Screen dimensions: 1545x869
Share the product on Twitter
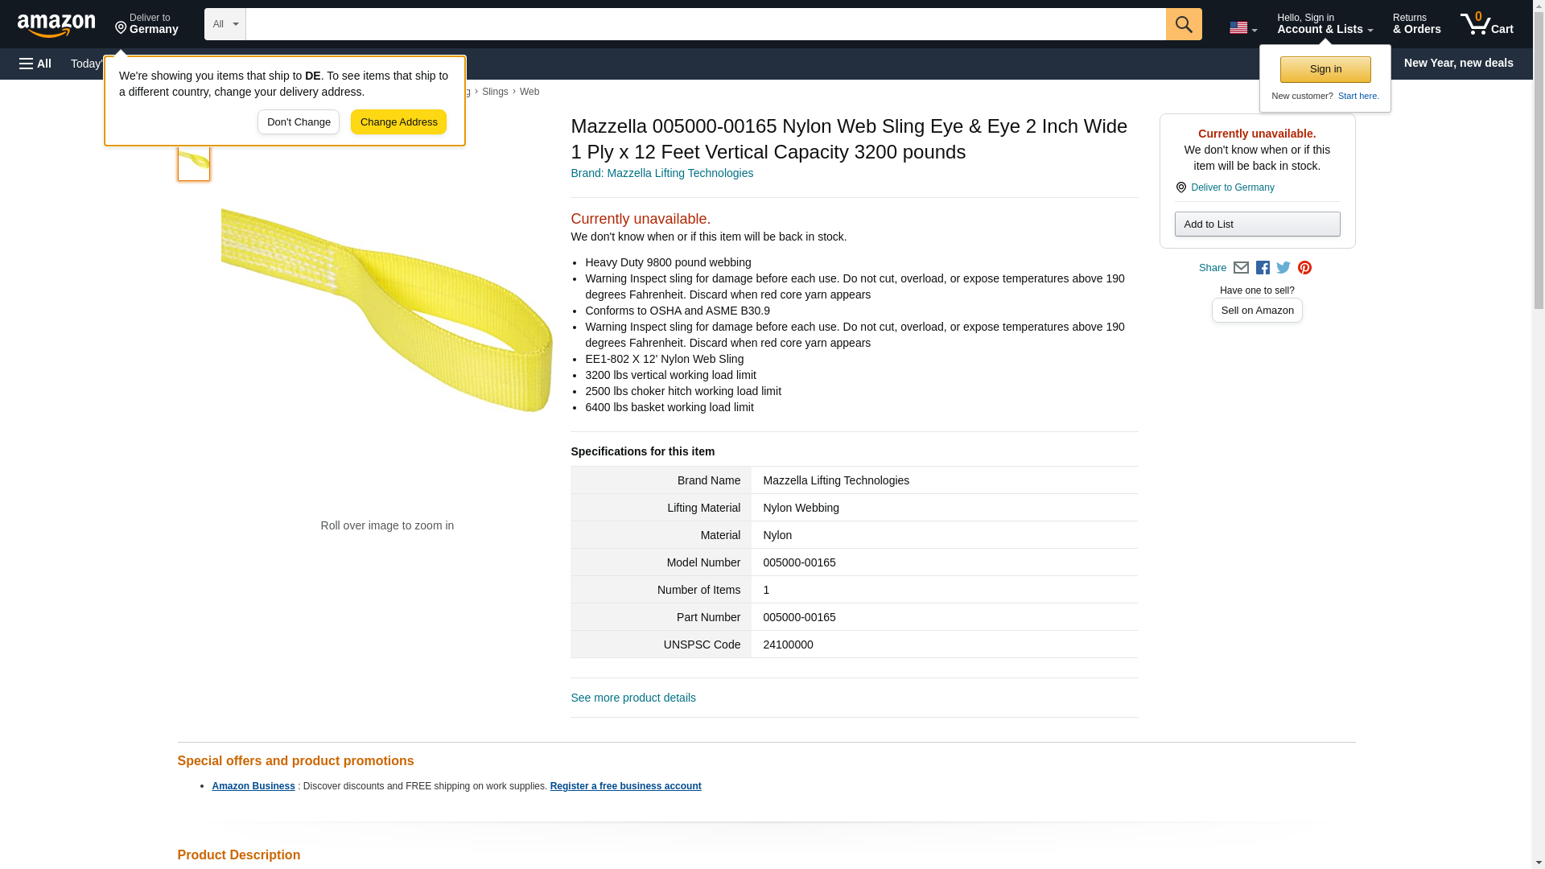[1283, 268]
